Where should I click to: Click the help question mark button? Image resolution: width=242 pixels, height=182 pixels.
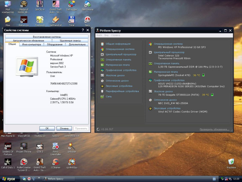[83, 30]
